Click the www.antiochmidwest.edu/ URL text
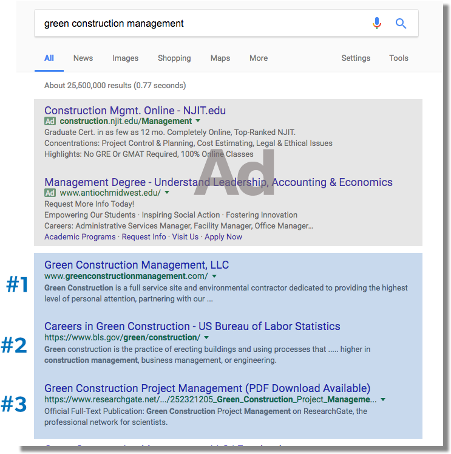451x454 pixels. click(x=110, y=193)
